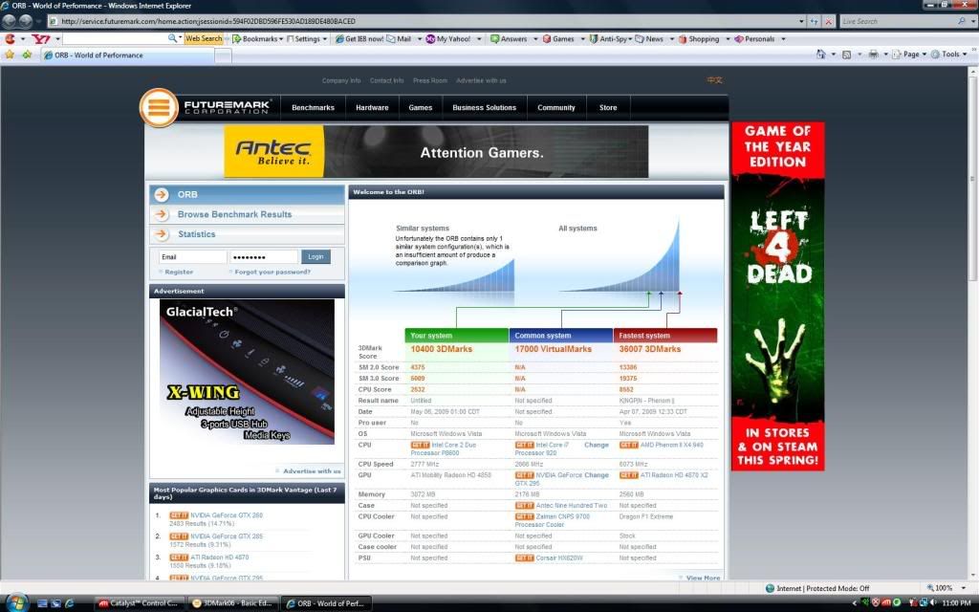Open the Store menu
This screenshot has height=612, width=979.
[x=608, y=107]
